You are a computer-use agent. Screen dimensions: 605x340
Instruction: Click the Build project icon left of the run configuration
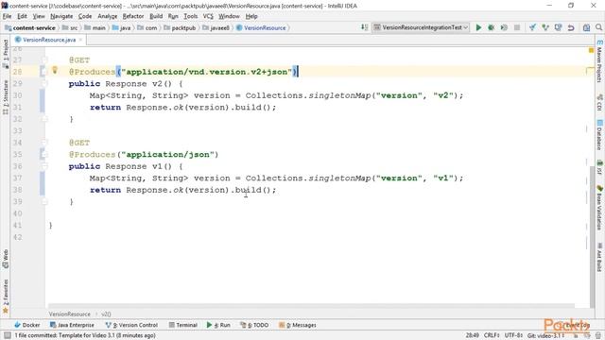(x=364, y=27)
